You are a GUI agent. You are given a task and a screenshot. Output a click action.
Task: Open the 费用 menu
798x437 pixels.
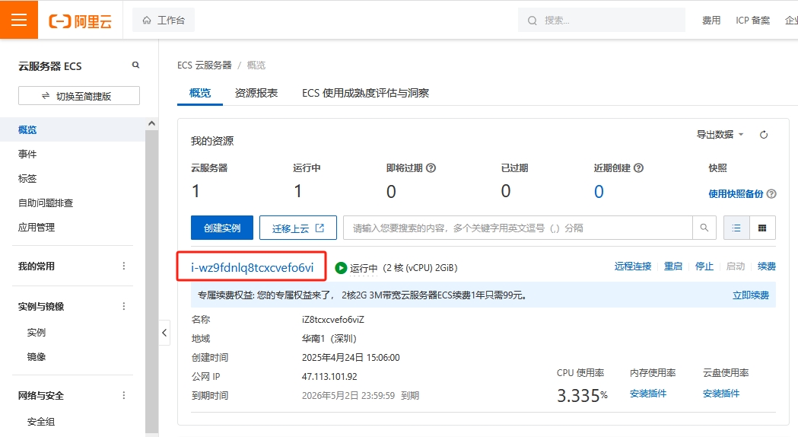(711, 21)
